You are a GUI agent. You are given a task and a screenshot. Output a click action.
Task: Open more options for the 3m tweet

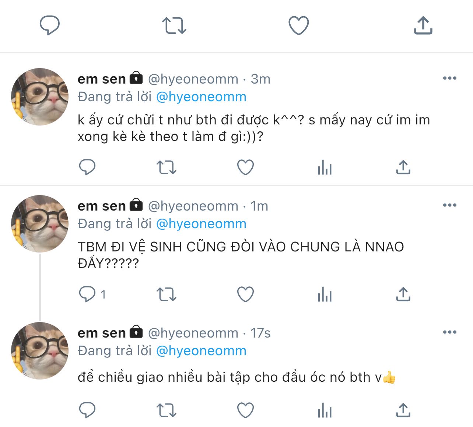tap(449, 78)
